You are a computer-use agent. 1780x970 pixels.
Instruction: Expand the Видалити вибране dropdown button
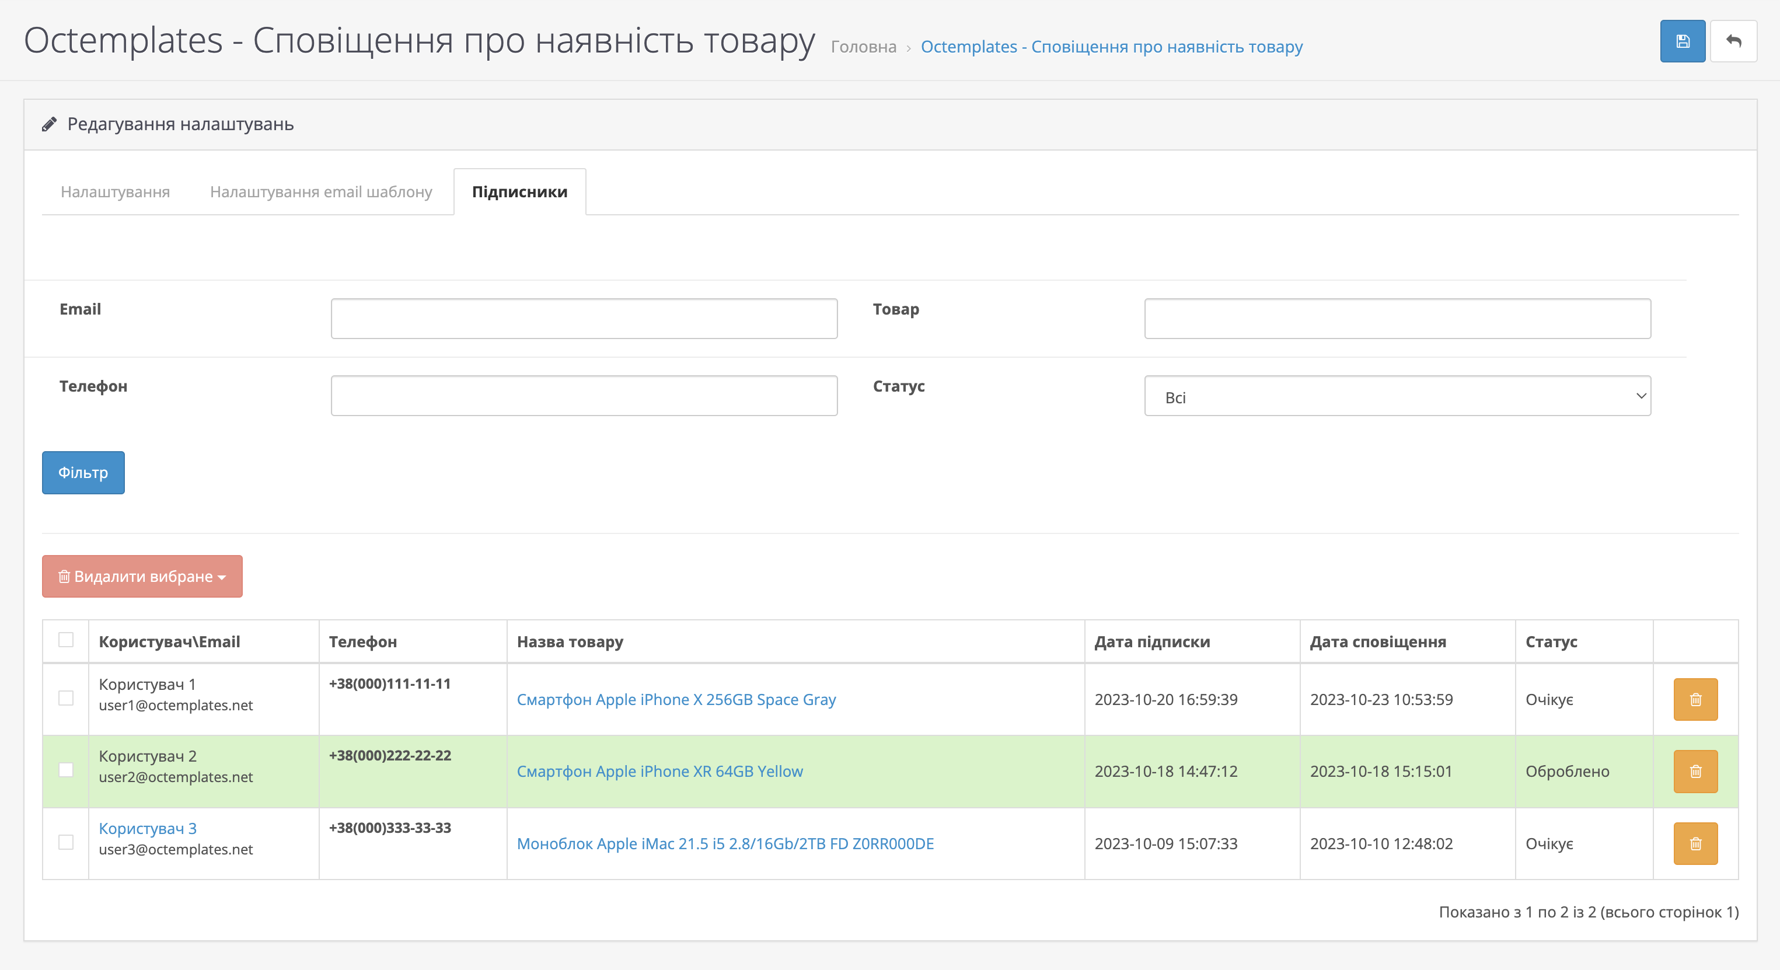coord(142,576)
